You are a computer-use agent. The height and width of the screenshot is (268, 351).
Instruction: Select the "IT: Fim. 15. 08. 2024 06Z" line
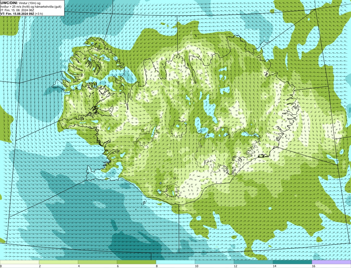tap(17, 10)
